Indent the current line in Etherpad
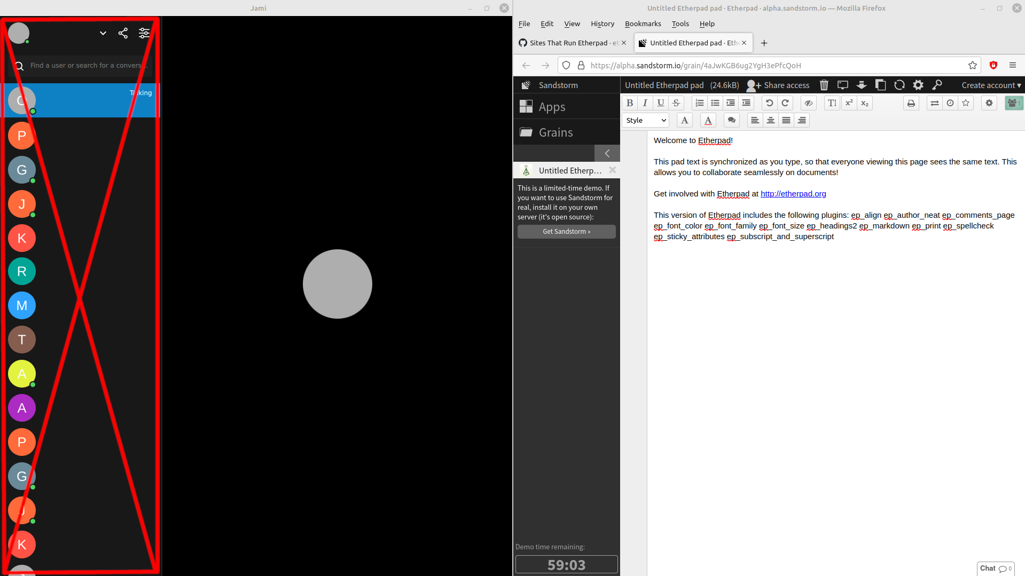 tap(731, 103)
